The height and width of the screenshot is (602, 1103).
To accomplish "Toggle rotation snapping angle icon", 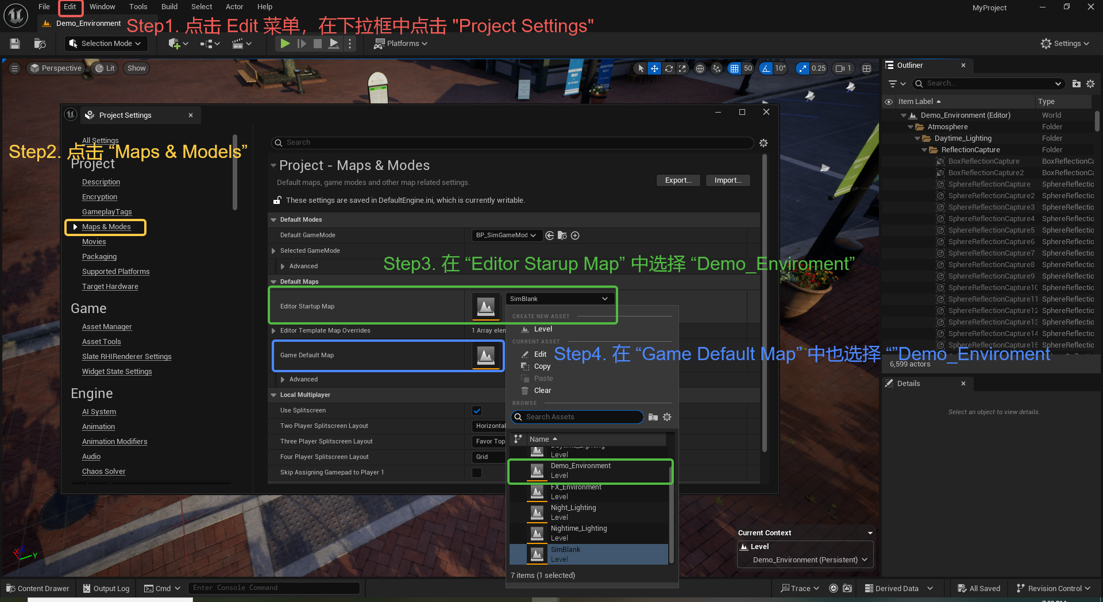I will point(766,68).
